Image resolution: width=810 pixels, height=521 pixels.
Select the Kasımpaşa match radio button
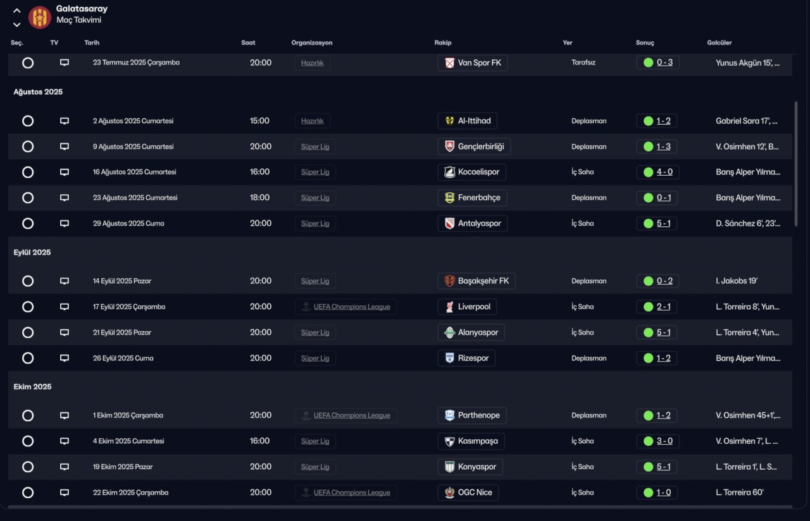[28, 441]
